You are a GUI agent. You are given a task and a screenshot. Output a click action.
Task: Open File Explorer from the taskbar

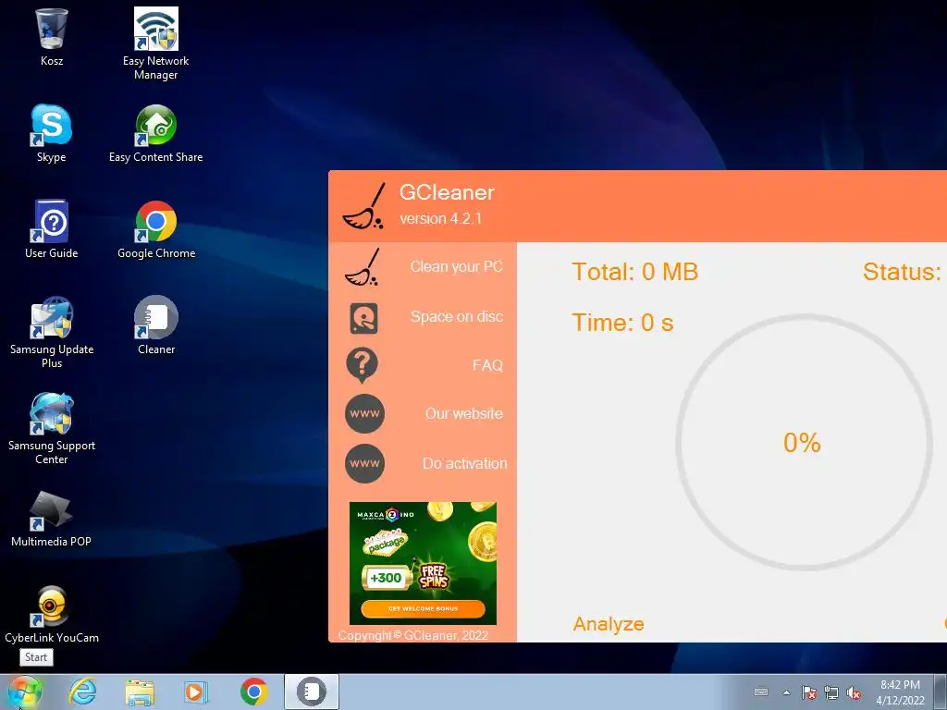coord(140,692)
